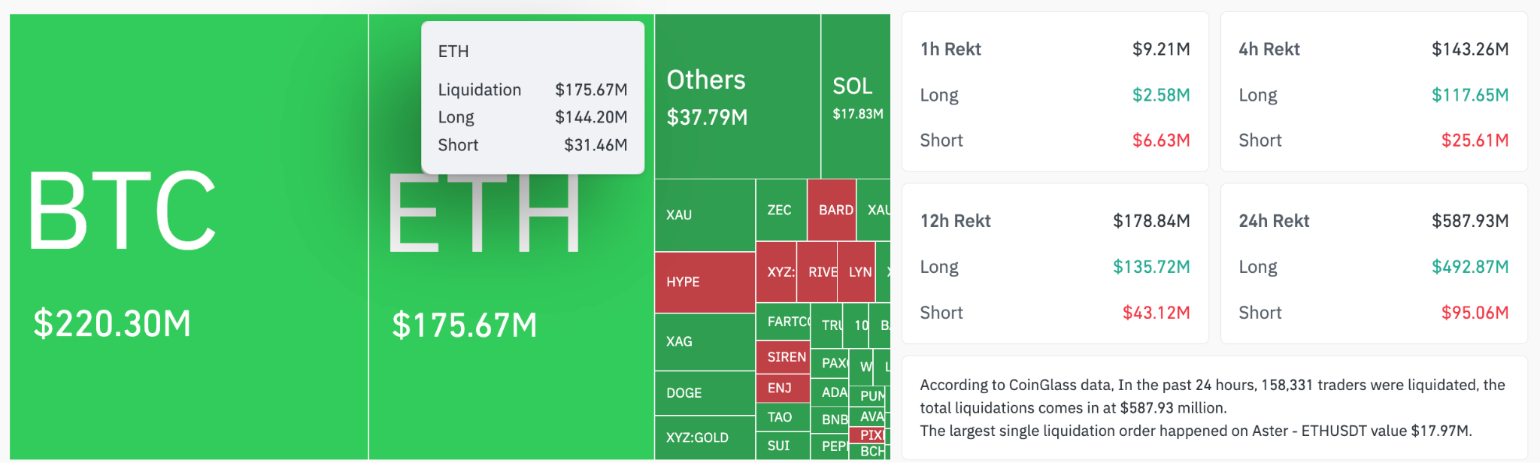Select the SOL $17.83M tile
This screenshot has width=1540, height=463.
(x=856, y=96)
